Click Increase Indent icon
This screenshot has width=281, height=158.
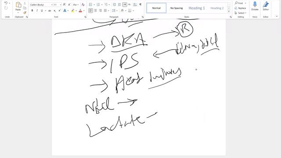tap(119, 5)
